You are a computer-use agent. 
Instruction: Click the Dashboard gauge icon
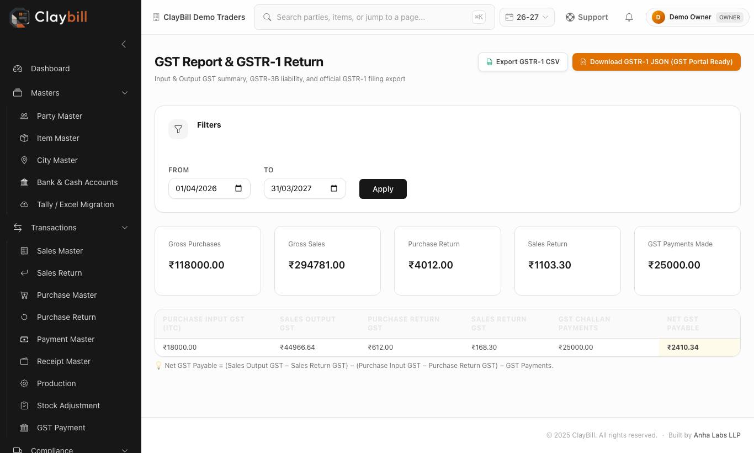18,69
